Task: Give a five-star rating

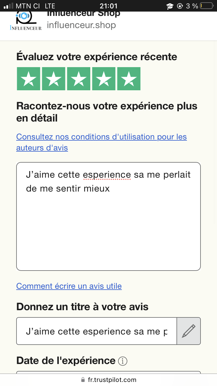Action: [x=129, y=79]
